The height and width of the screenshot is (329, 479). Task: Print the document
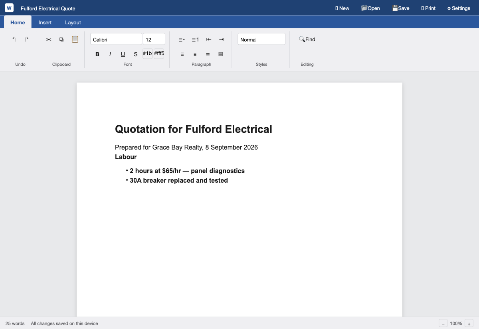coord(428,8)
